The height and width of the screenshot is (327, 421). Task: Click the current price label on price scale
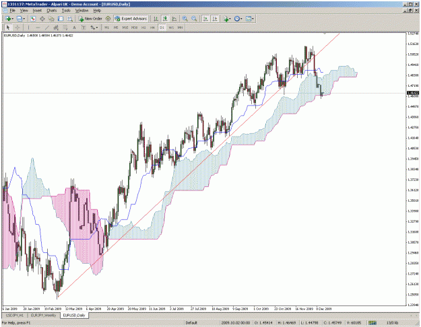(x=413, y=93)
